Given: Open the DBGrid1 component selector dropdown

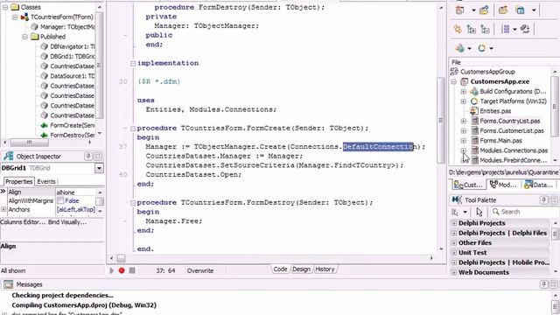Looking at the screenshot, I should (99, 168).
